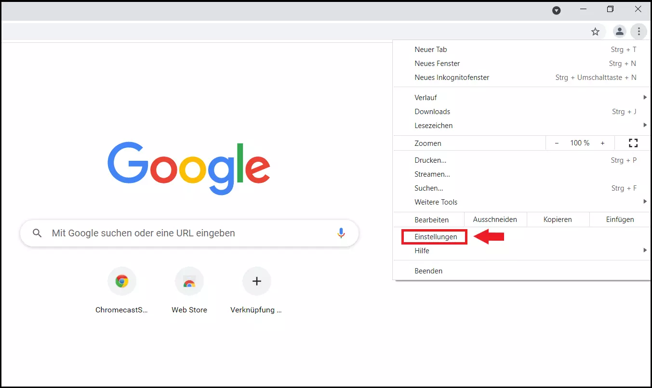Viewport: 652px width, 388px height.
Task: Click the Zoomen label
Action: coord(428,143)
